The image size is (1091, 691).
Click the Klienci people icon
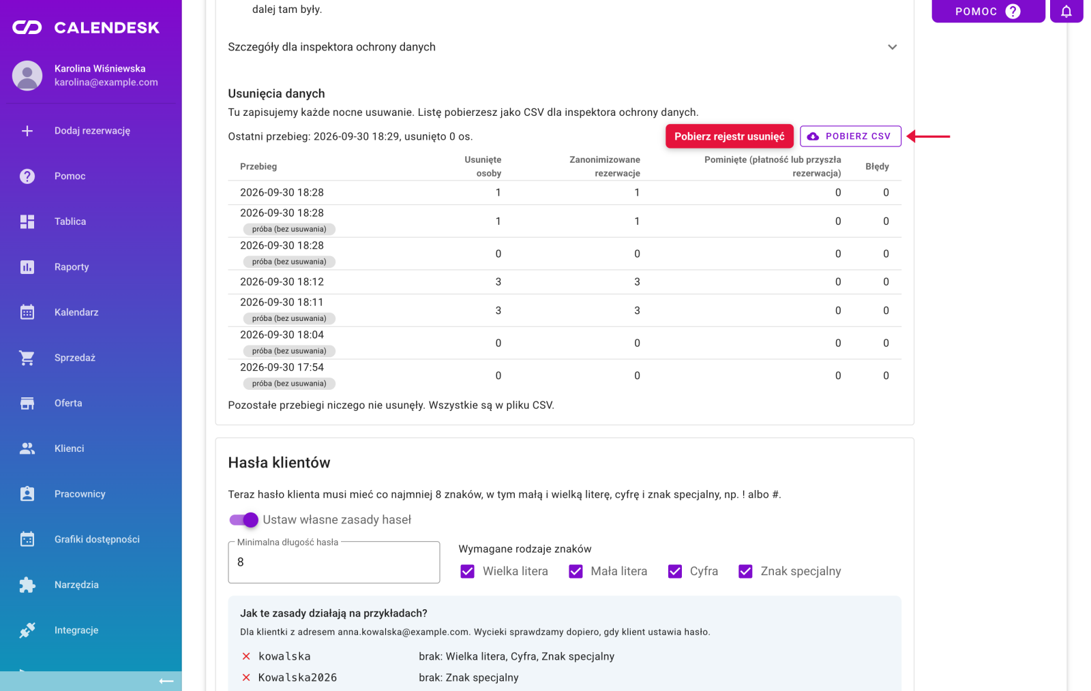click(x=27, y=448)
